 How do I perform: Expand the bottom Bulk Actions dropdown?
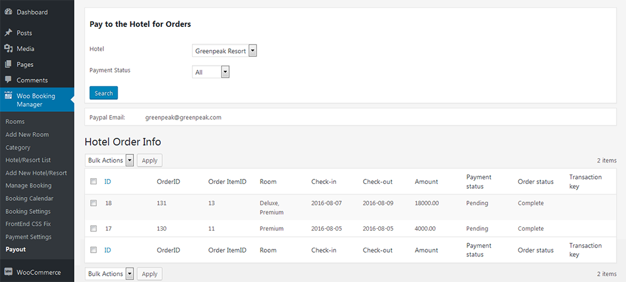point(110,274)
